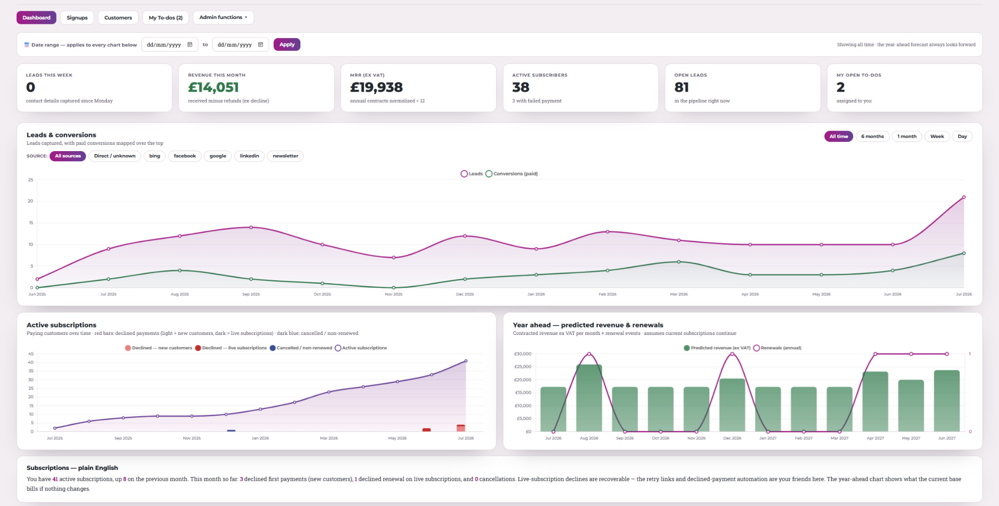This screenshot has width=999, height=506.
Task: Open calendar picker in start date field
Action: (190, 44)
